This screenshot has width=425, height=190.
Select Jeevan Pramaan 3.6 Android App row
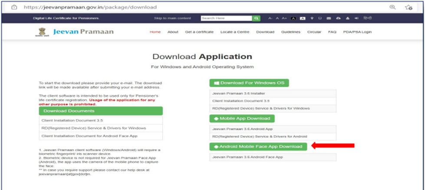tap(273, 129)
